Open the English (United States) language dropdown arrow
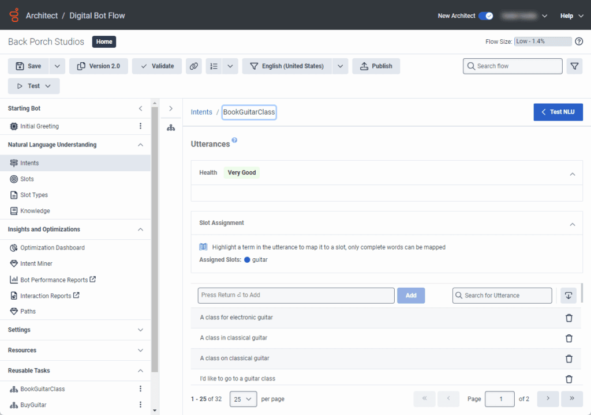The height and width of the screenshot is (415, 591). point(341,66)
